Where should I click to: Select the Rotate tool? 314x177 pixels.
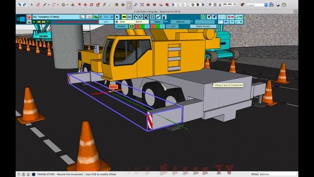[92, 4]
